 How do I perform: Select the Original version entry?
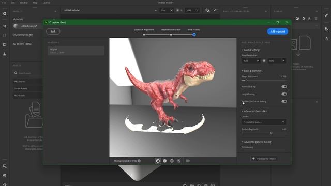pyautogui.click(x=76, y=51)
